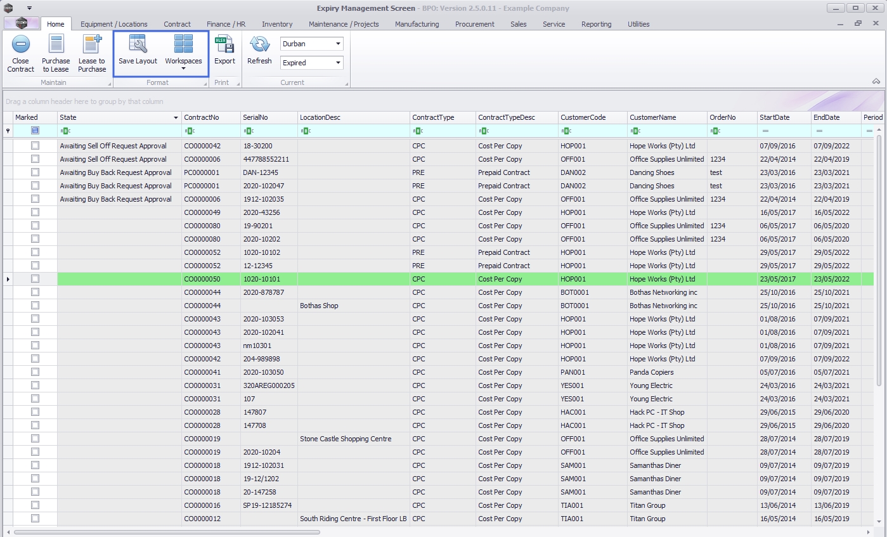Toggle the Marked filter row checkbox
Viewport: 887px width, 537px height.
35,131
